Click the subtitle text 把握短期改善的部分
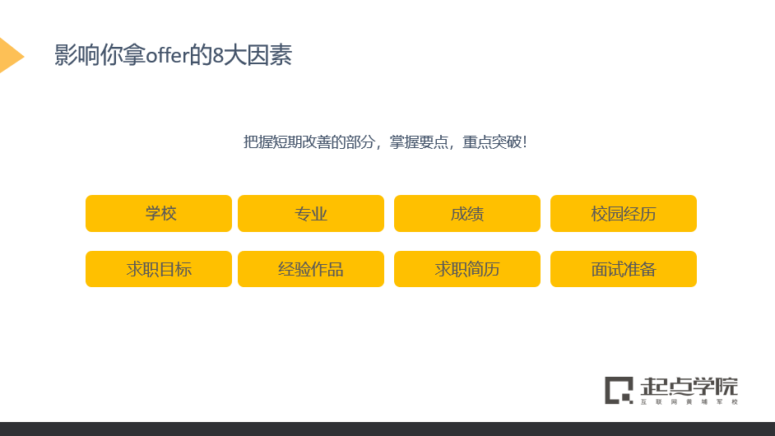This screenshot has width=775, height=436. tap(309, 142)
